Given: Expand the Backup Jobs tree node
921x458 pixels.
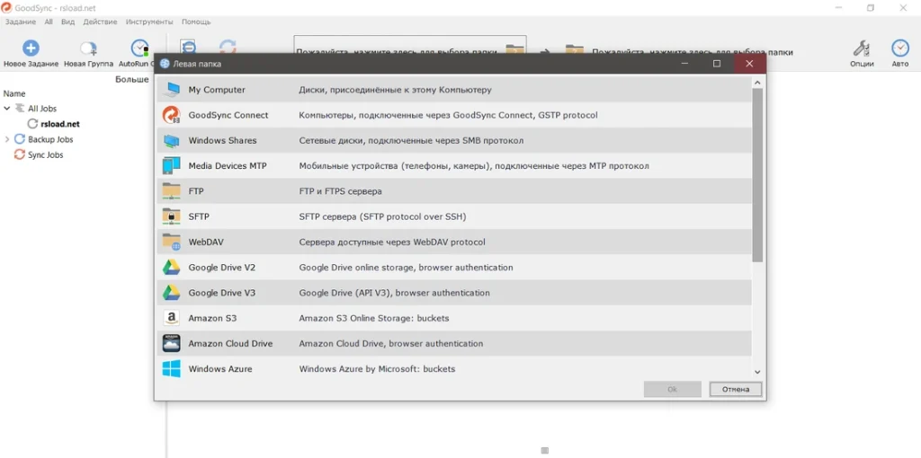Looking at the screenshot, I should tap(7, 139).
